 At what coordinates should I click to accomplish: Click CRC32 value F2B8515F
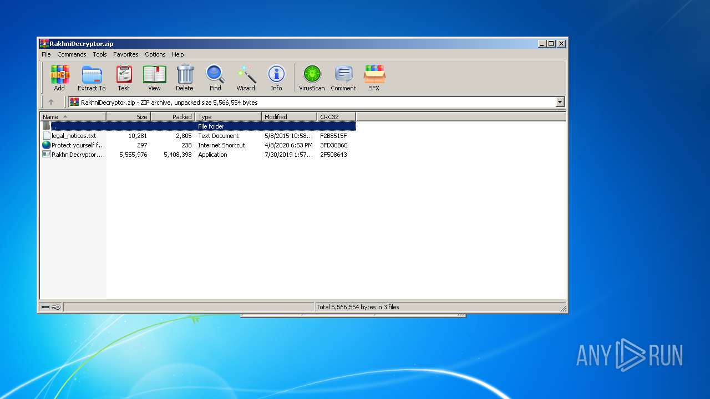(x=333, y=136)
